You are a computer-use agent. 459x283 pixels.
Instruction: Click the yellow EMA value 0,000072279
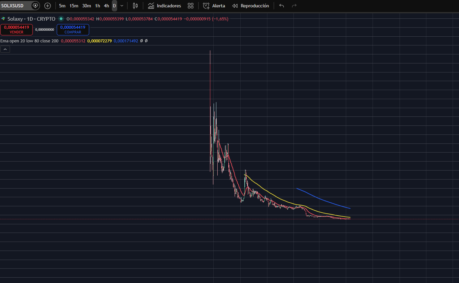(x=99, y=41)
